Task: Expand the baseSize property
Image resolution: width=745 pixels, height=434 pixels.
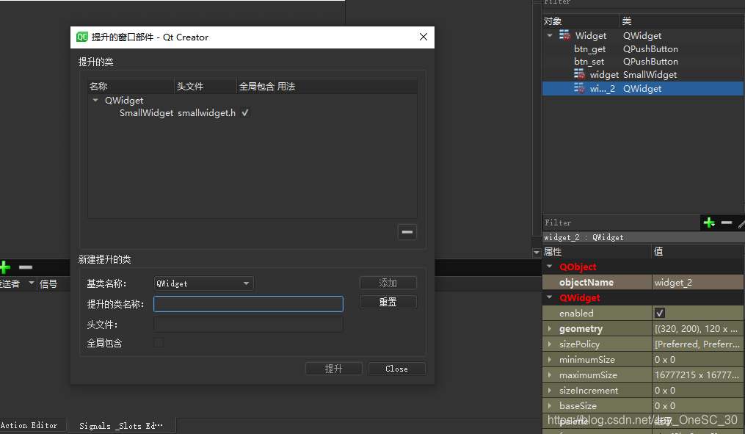Action: point(550,405)
